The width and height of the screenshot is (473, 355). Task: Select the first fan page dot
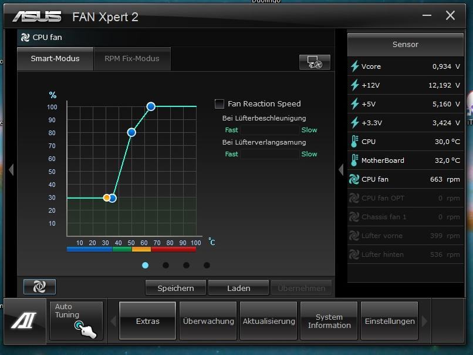[x=145, y=265]
